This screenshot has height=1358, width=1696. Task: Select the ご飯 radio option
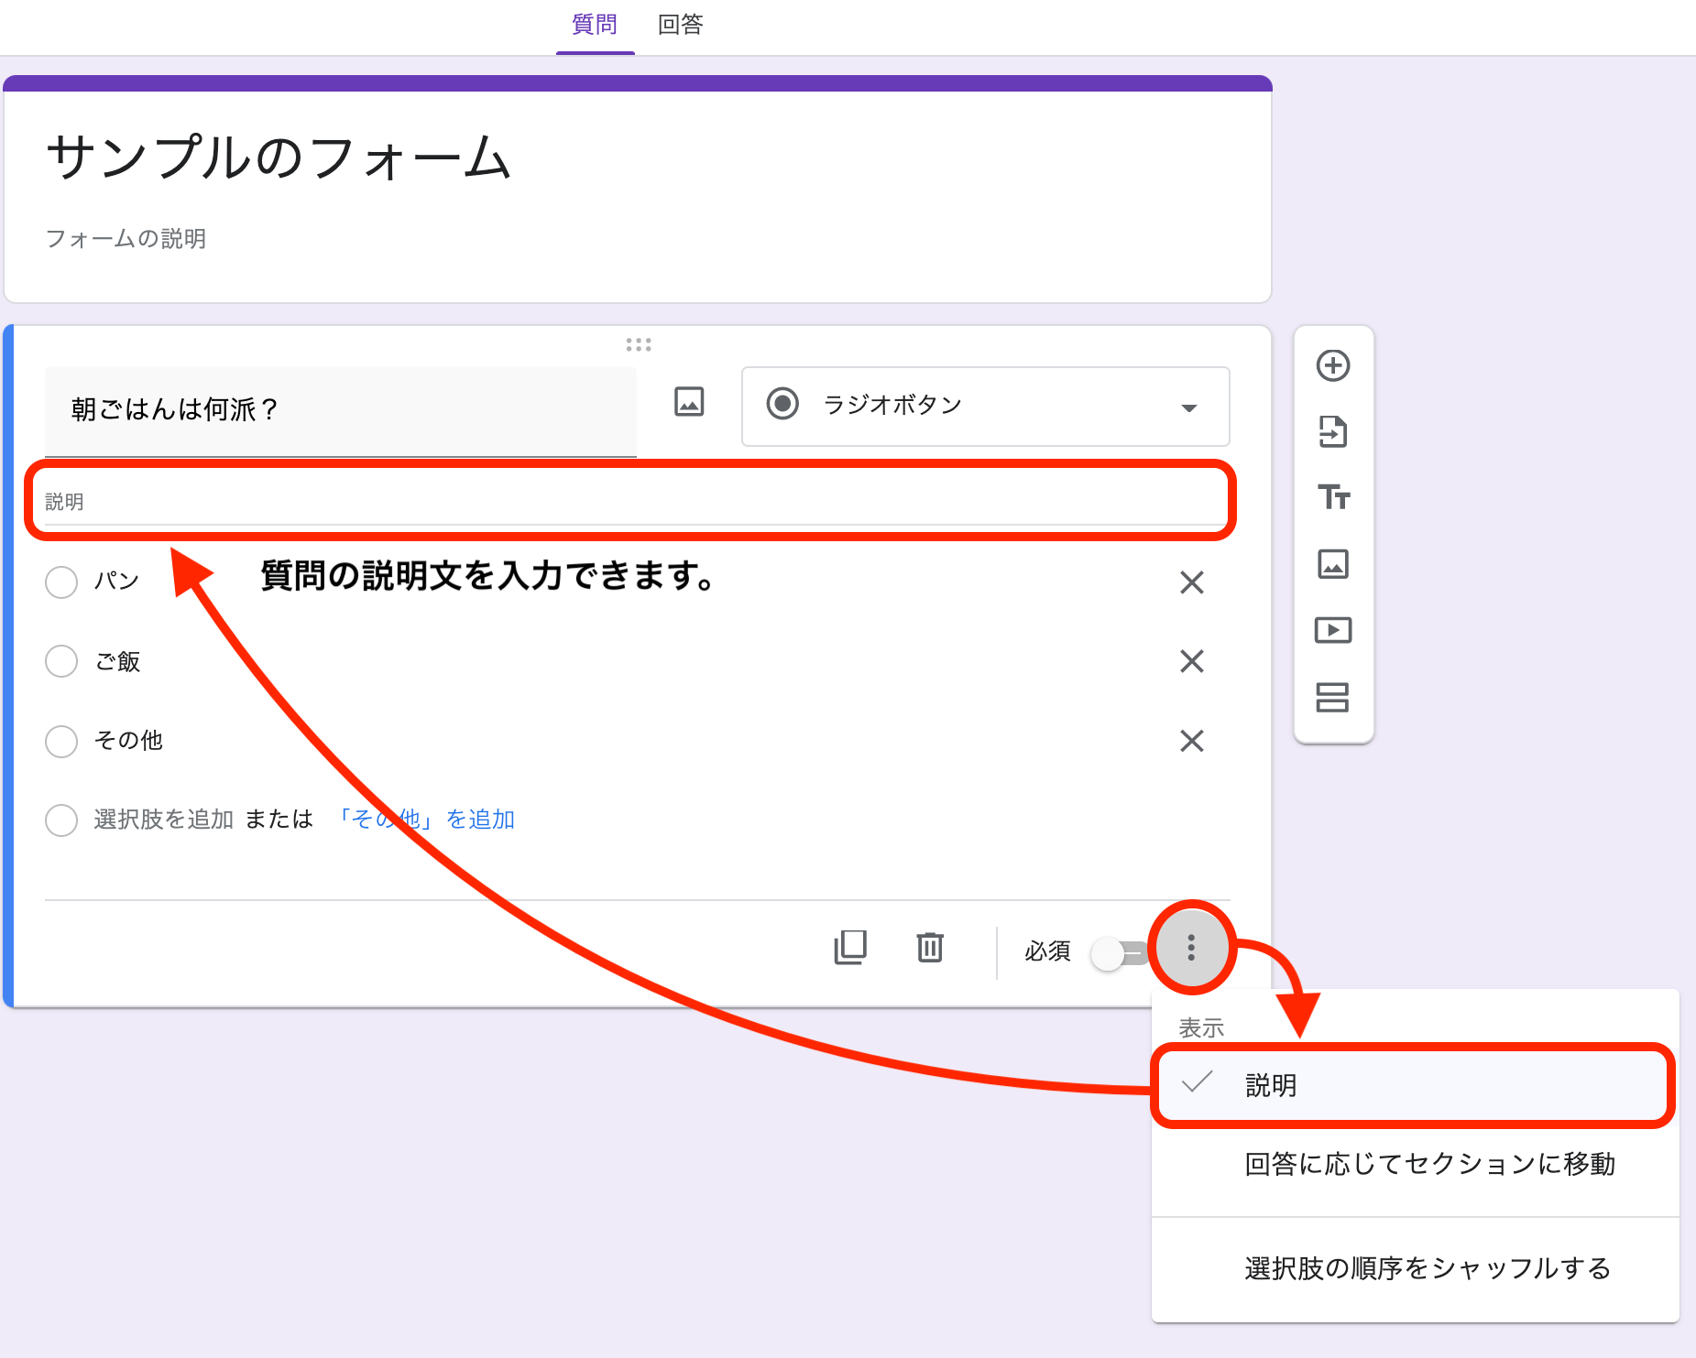point(61,661)
